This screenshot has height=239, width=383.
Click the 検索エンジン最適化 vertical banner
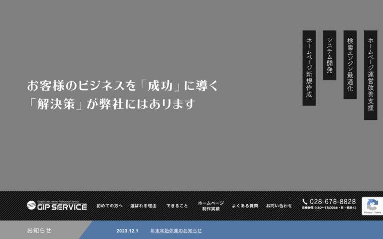pos(350,65)
